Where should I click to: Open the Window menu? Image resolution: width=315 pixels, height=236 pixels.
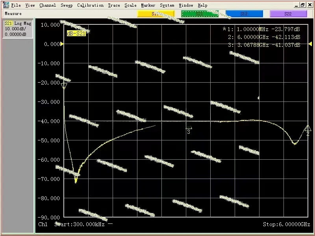(186, 6)
